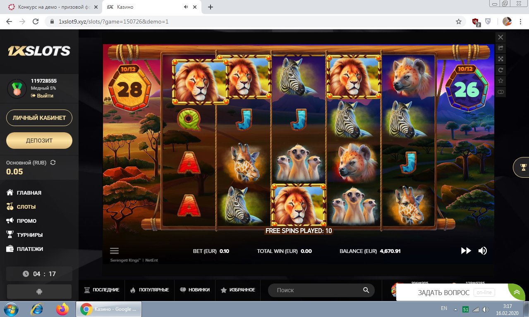Image resolution: width=529 pixels, height=317 pixels.
Task: Close the game with the X icon
Action: coord(500,37)
